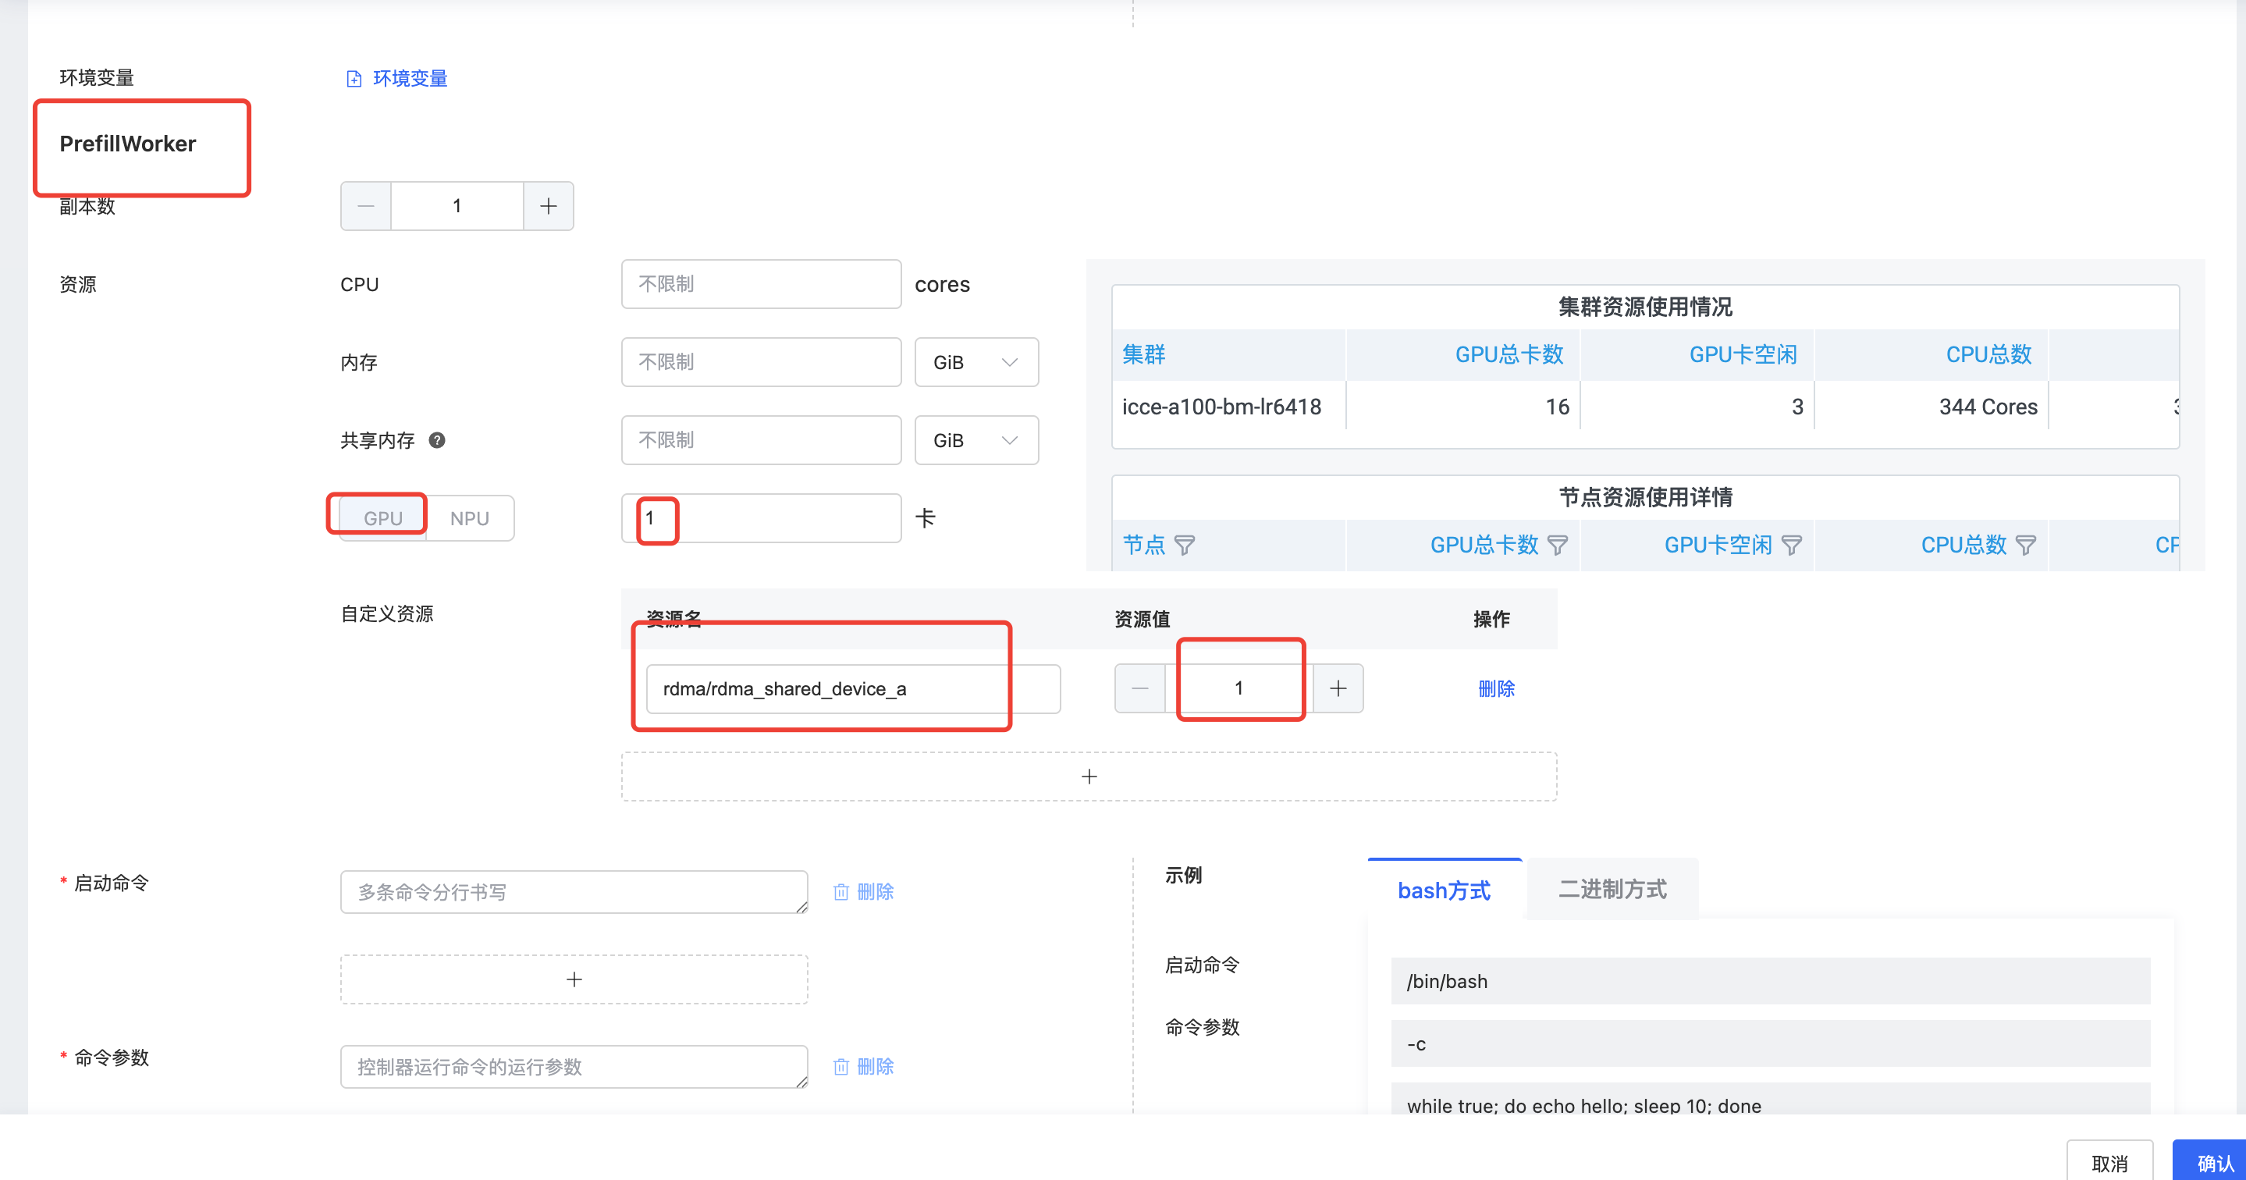Click the CPU cores input field
Viewport: 2246px width, 1180px height.
click(x=760, y=284)
